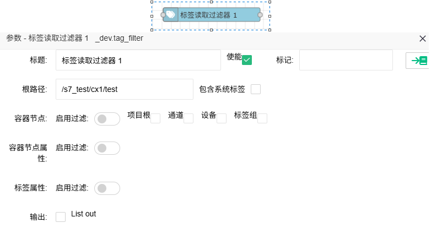Viewport: 442px width, 239px height.
Task: Check the 包含系统标签 checkbox
Action: click(256, 89)
